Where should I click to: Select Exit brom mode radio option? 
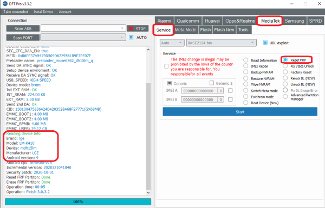[245, 97]
